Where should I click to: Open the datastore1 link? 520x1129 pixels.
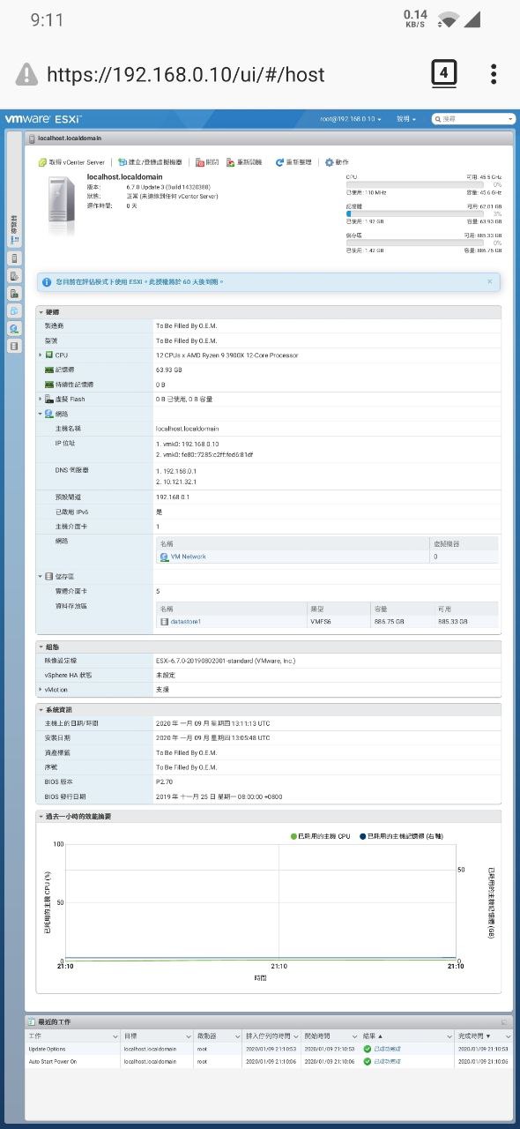pos(185,621)
